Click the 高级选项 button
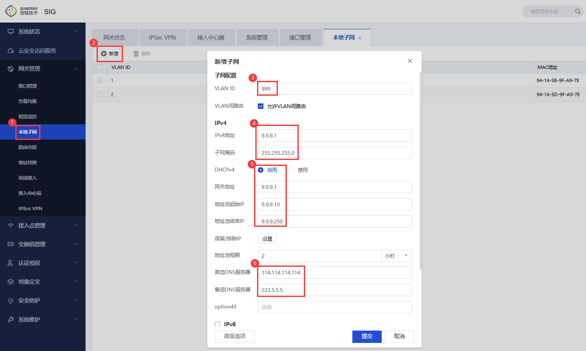The image size is (586, 351). [x=235, y=337]
